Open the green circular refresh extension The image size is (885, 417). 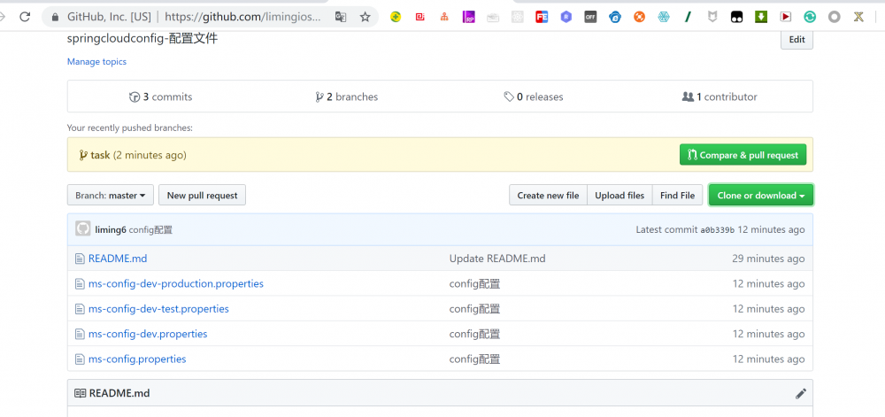coord(810,17)
